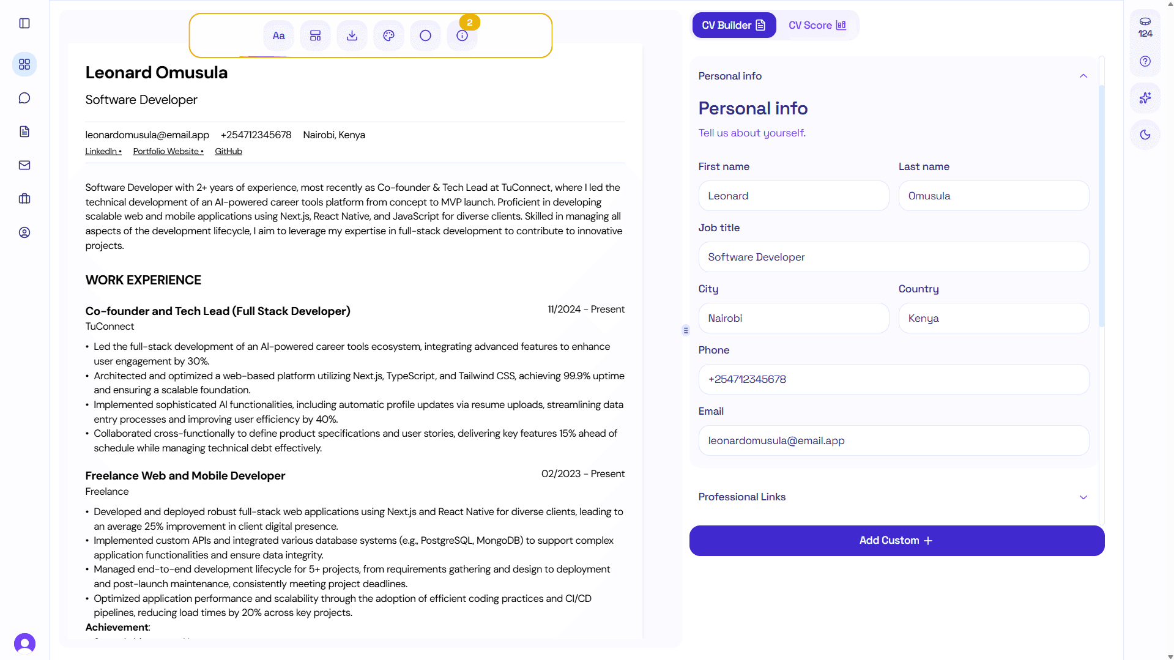Image resolution: width=1174 pixels, height=660 pixels.
Task: Open the AI sparkles assistant icon
Action: tap(1145, 97)
